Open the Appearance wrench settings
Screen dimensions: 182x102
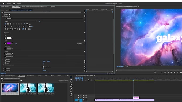84,33
